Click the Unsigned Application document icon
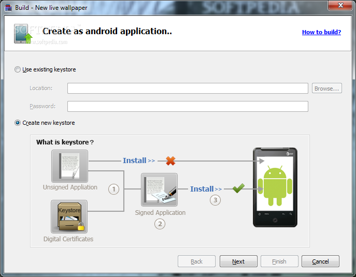The image size is (356, 277). coord(69,166)
